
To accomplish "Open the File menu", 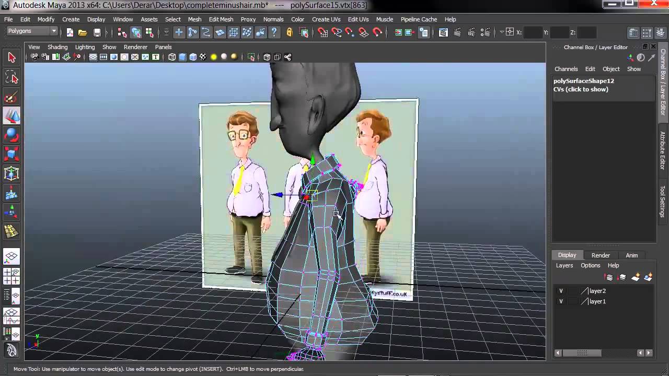I will click(8, 19).
